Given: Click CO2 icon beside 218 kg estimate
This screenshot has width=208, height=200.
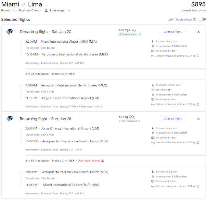Looking at the screenshot, I should tap(153, 56).
